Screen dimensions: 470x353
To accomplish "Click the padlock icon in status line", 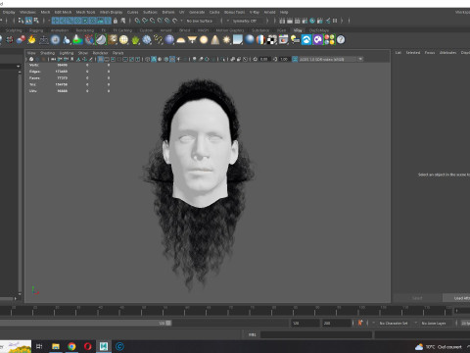I will coord(115,21).
